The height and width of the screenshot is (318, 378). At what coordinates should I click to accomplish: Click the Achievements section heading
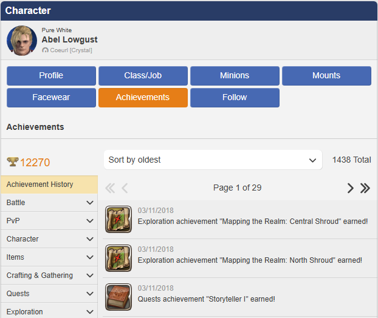click(x=35, y=127)
